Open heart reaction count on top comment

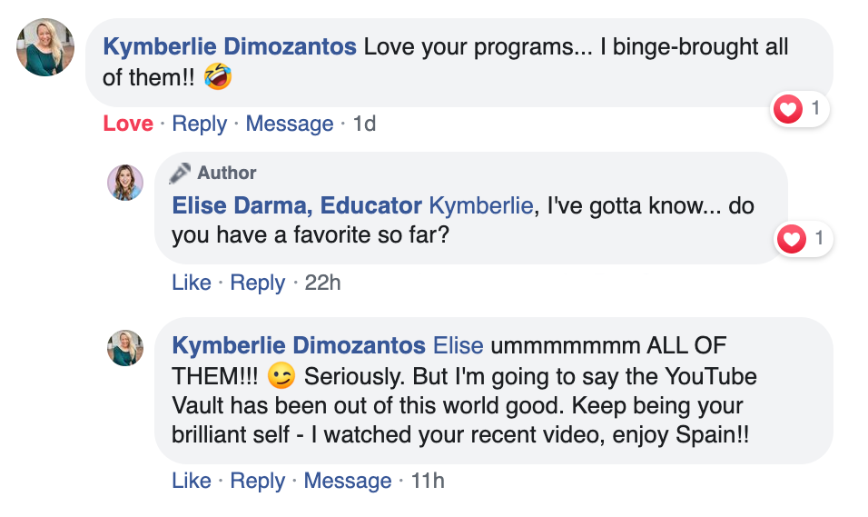[800, 110]
